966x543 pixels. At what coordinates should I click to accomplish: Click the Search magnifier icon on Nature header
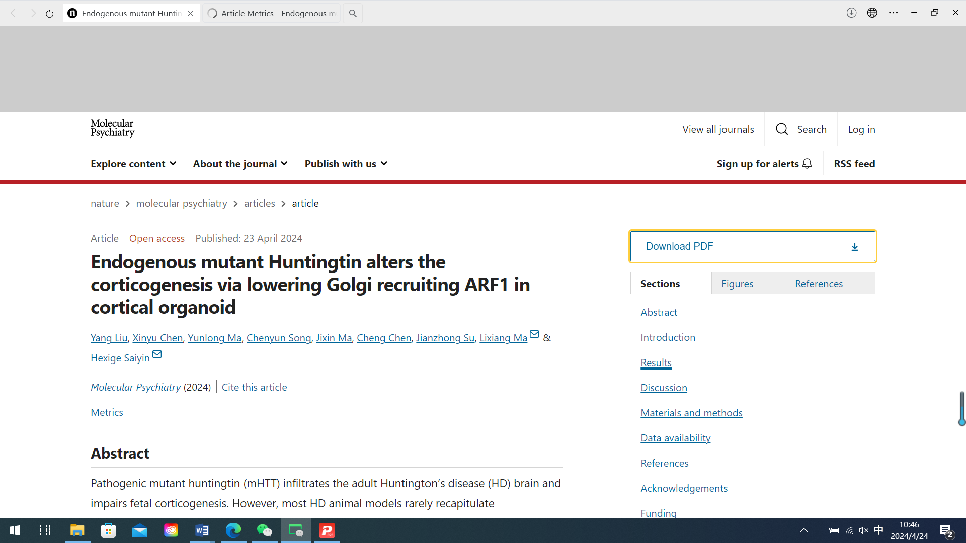782,129
